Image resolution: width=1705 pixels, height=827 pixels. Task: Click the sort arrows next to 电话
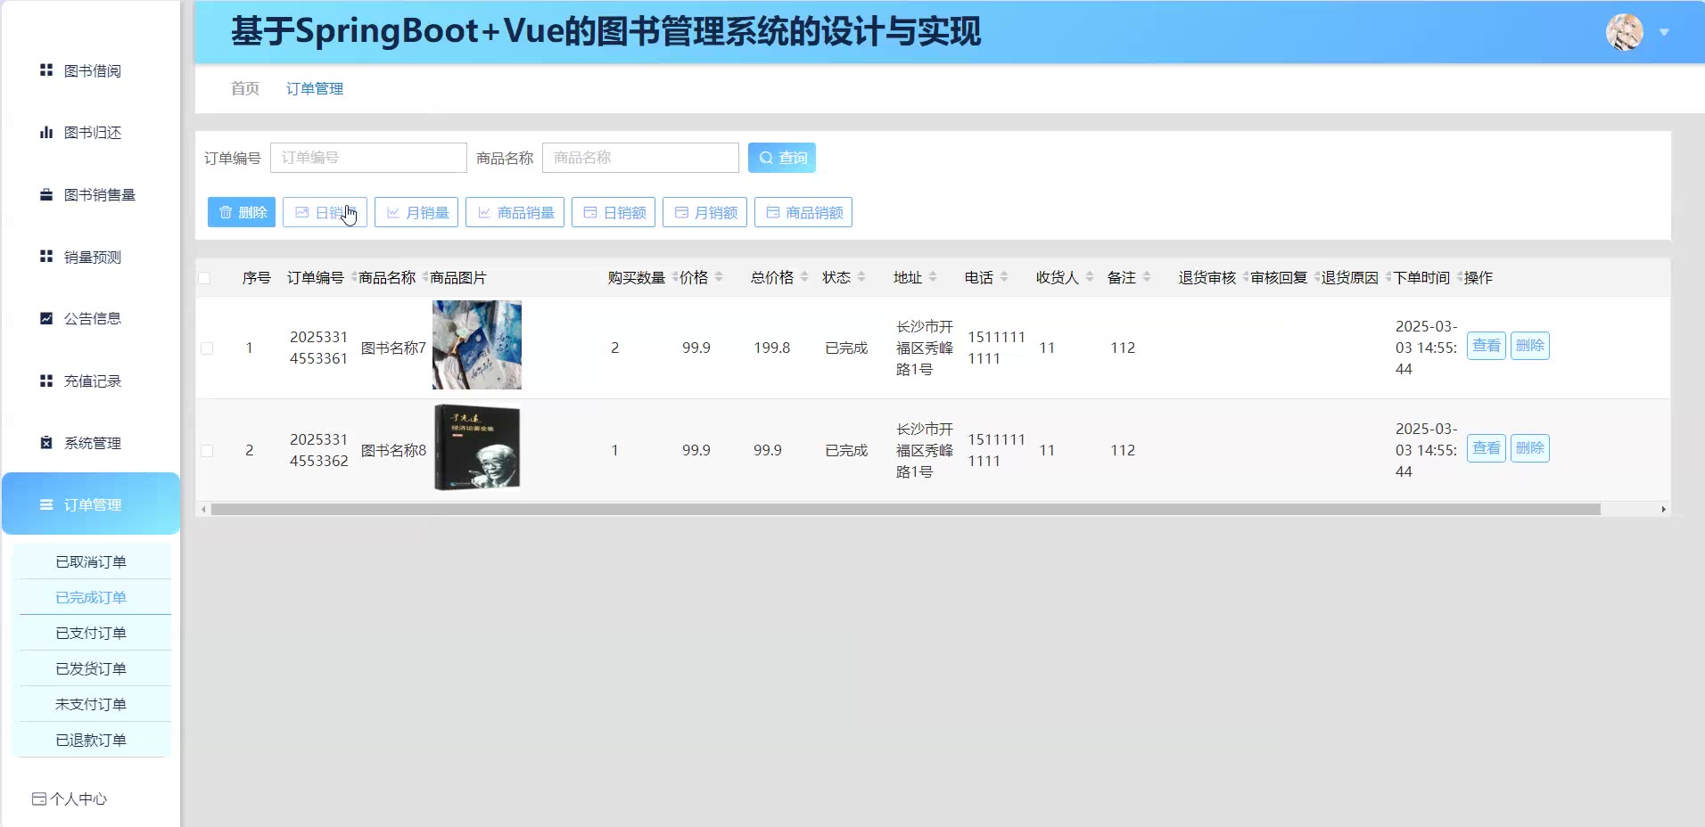pos(1004,277)
